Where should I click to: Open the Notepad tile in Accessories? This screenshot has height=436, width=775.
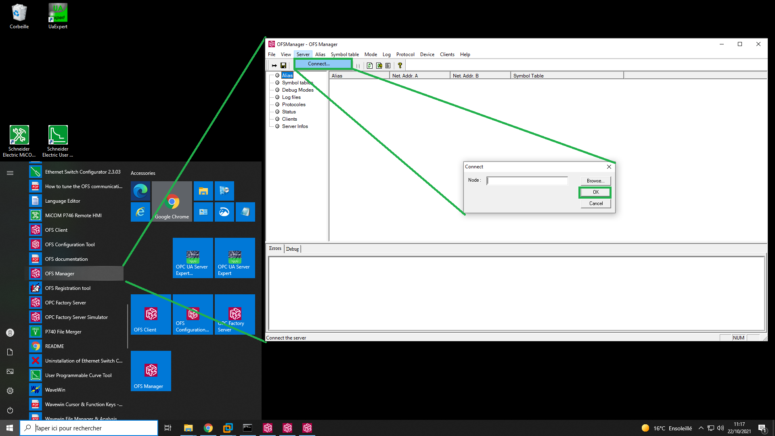pyautogui.click(x=245, y=212)
